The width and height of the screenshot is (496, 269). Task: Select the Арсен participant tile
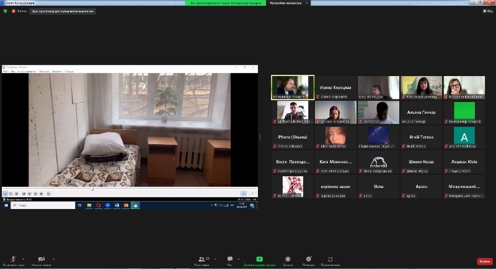[422, 187]
